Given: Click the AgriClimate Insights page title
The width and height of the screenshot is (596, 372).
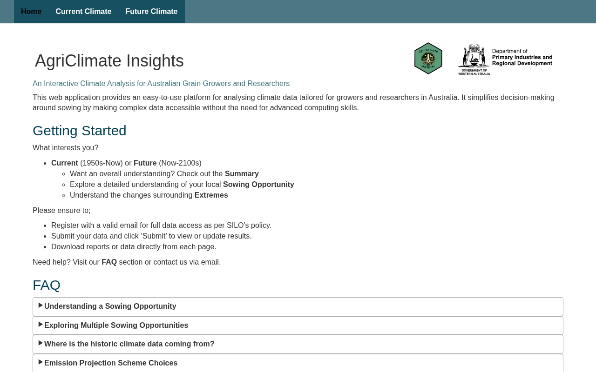Looking at the screenshot, I should click(109, 61).
